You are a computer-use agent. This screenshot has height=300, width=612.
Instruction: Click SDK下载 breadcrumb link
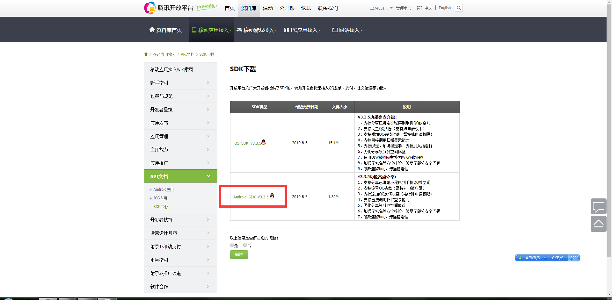coord(207,54)
